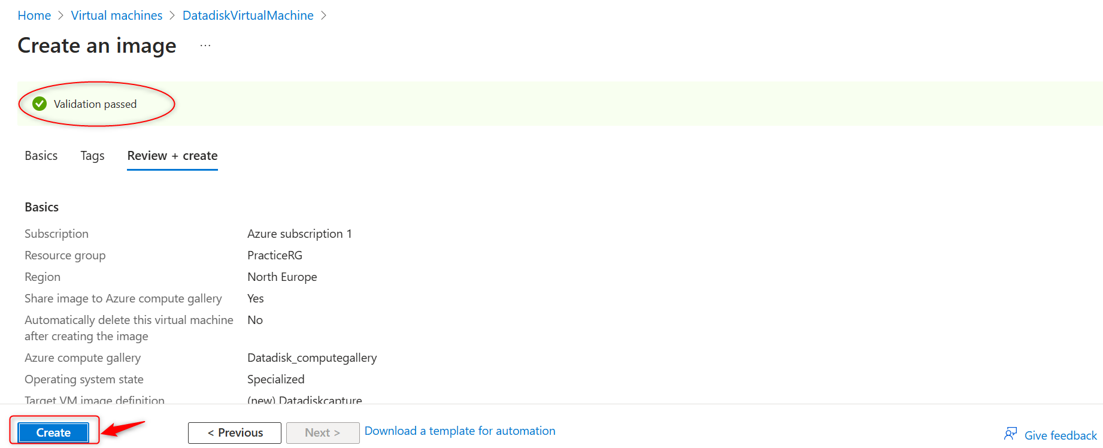Screen dimensions: 1103x448
Task: Open the Virtual machines breadcrumb
Action: pyautogui.click(x=117, y=16)
